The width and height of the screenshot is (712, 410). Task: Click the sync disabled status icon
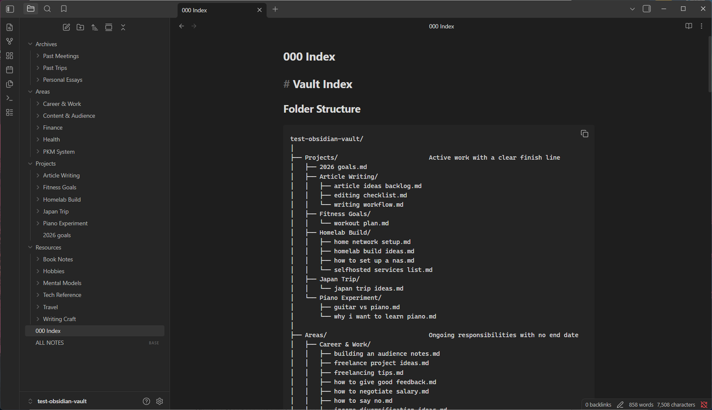[x=704, y=405]
